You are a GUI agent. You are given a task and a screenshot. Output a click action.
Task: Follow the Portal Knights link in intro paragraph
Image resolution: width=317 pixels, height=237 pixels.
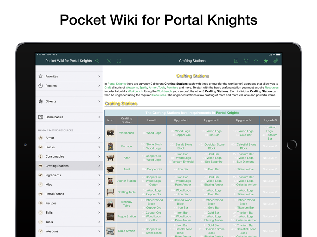pyautogui.click(x=117, y=84)
